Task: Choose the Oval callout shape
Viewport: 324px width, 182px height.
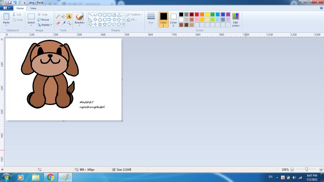Action: click(x=114, y=24)
